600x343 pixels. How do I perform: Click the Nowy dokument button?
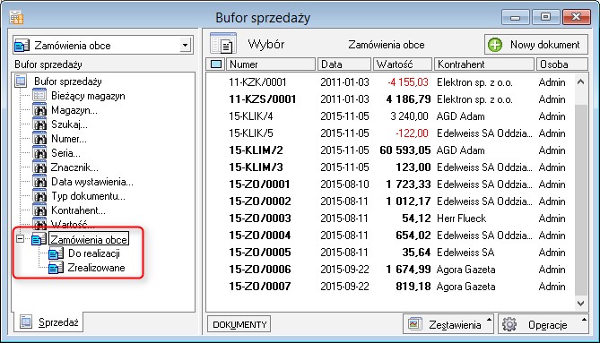tap(535, 45)
